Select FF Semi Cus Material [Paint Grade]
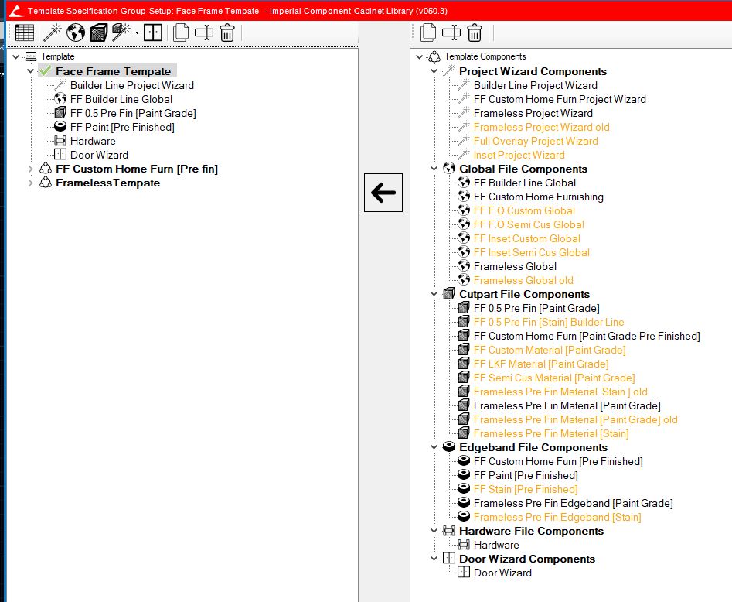The height and width of the screenshot is (602, 732). click(554, 378)
